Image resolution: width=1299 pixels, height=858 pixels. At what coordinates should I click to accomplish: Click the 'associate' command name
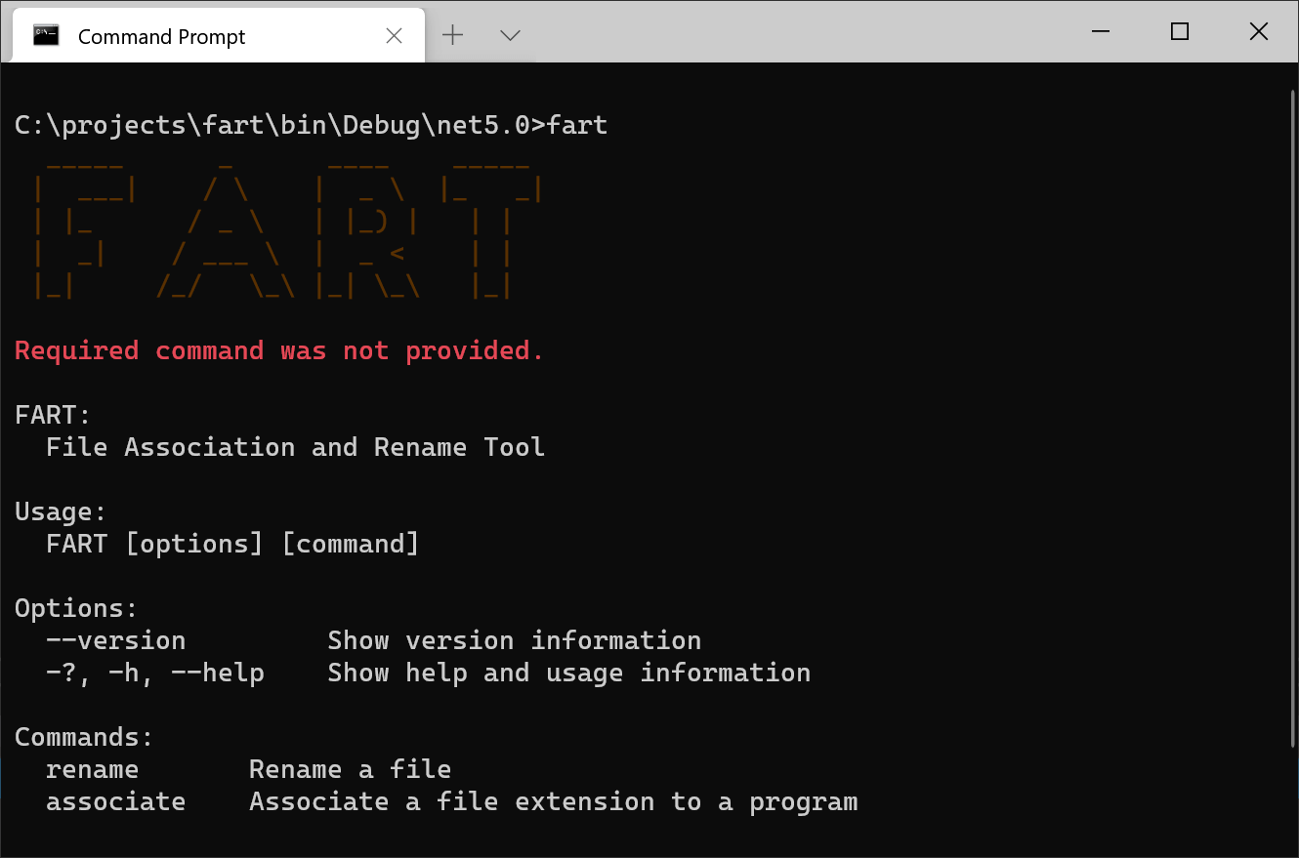[115, 801]
